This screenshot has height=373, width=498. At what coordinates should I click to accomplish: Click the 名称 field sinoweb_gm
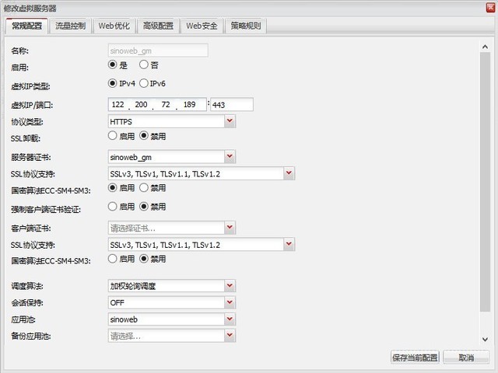(158, 51)
